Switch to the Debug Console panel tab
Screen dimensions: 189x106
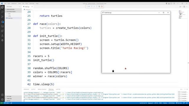point(42,89)
